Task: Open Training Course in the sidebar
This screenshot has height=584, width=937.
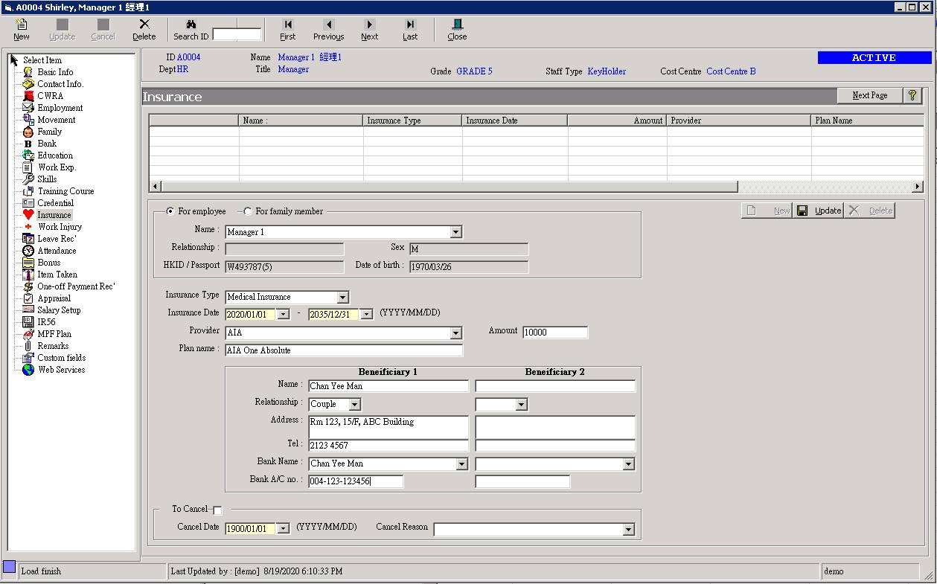Action: click(x=65, y=191)
